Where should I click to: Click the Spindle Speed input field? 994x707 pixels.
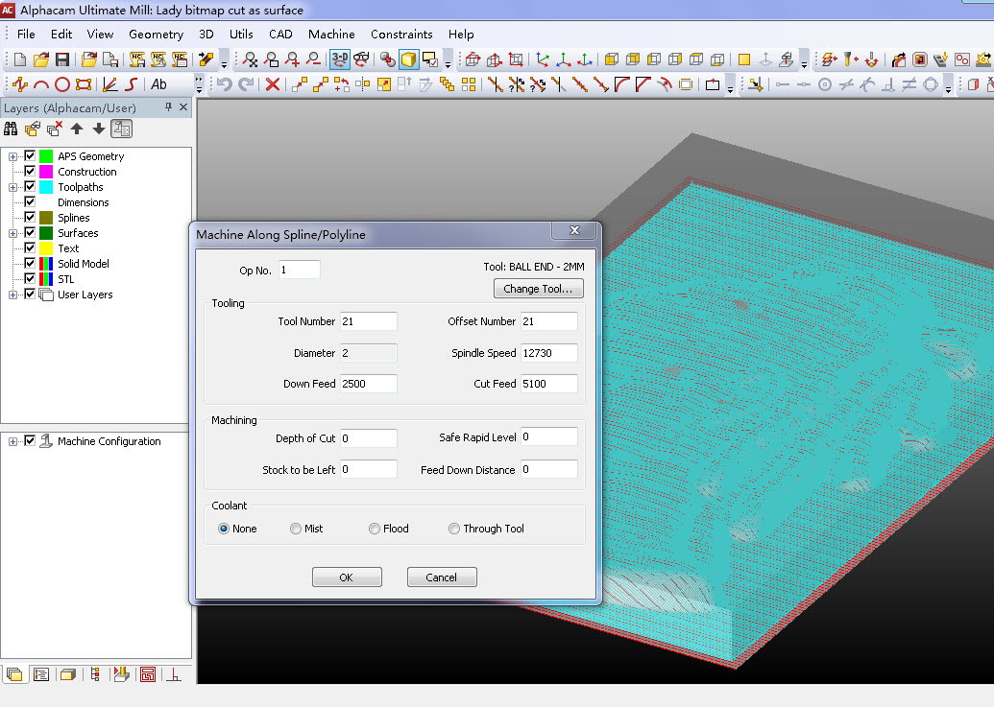(x=549, y=353)
